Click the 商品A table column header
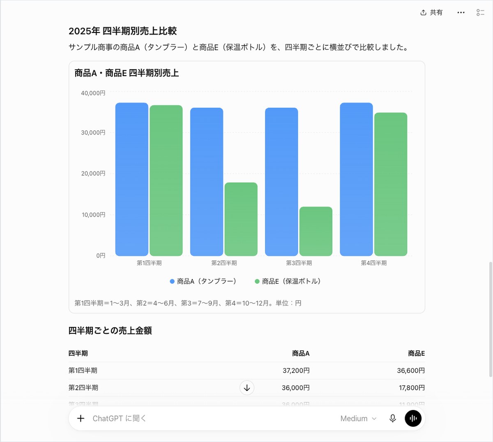The width and height of the screenshot is (493, 442). [x=301, y=353]
